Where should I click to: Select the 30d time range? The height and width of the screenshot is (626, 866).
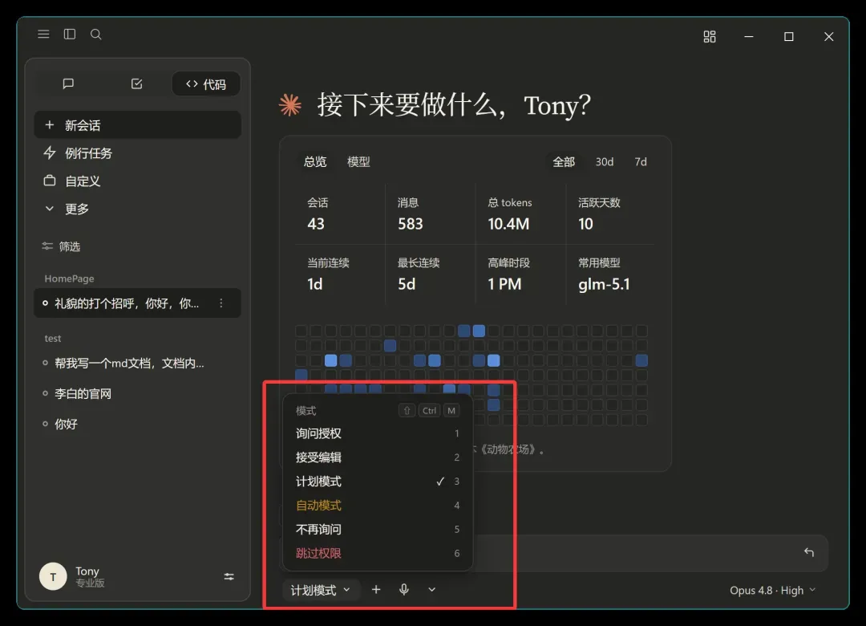coord(605,161)
